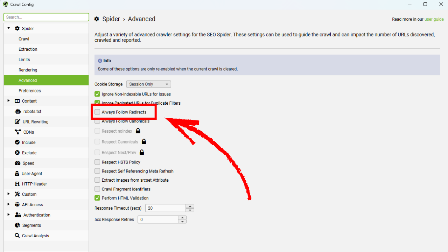Increase Response Timeout using up arrow

(190, 206)
